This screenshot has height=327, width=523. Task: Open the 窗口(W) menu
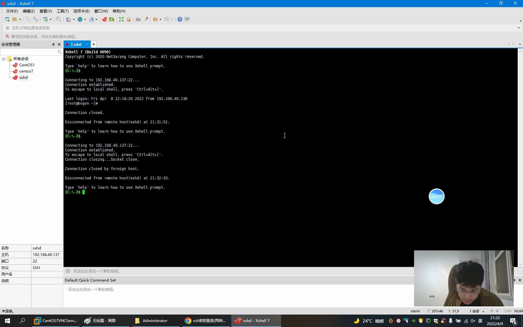click(101, 11)
